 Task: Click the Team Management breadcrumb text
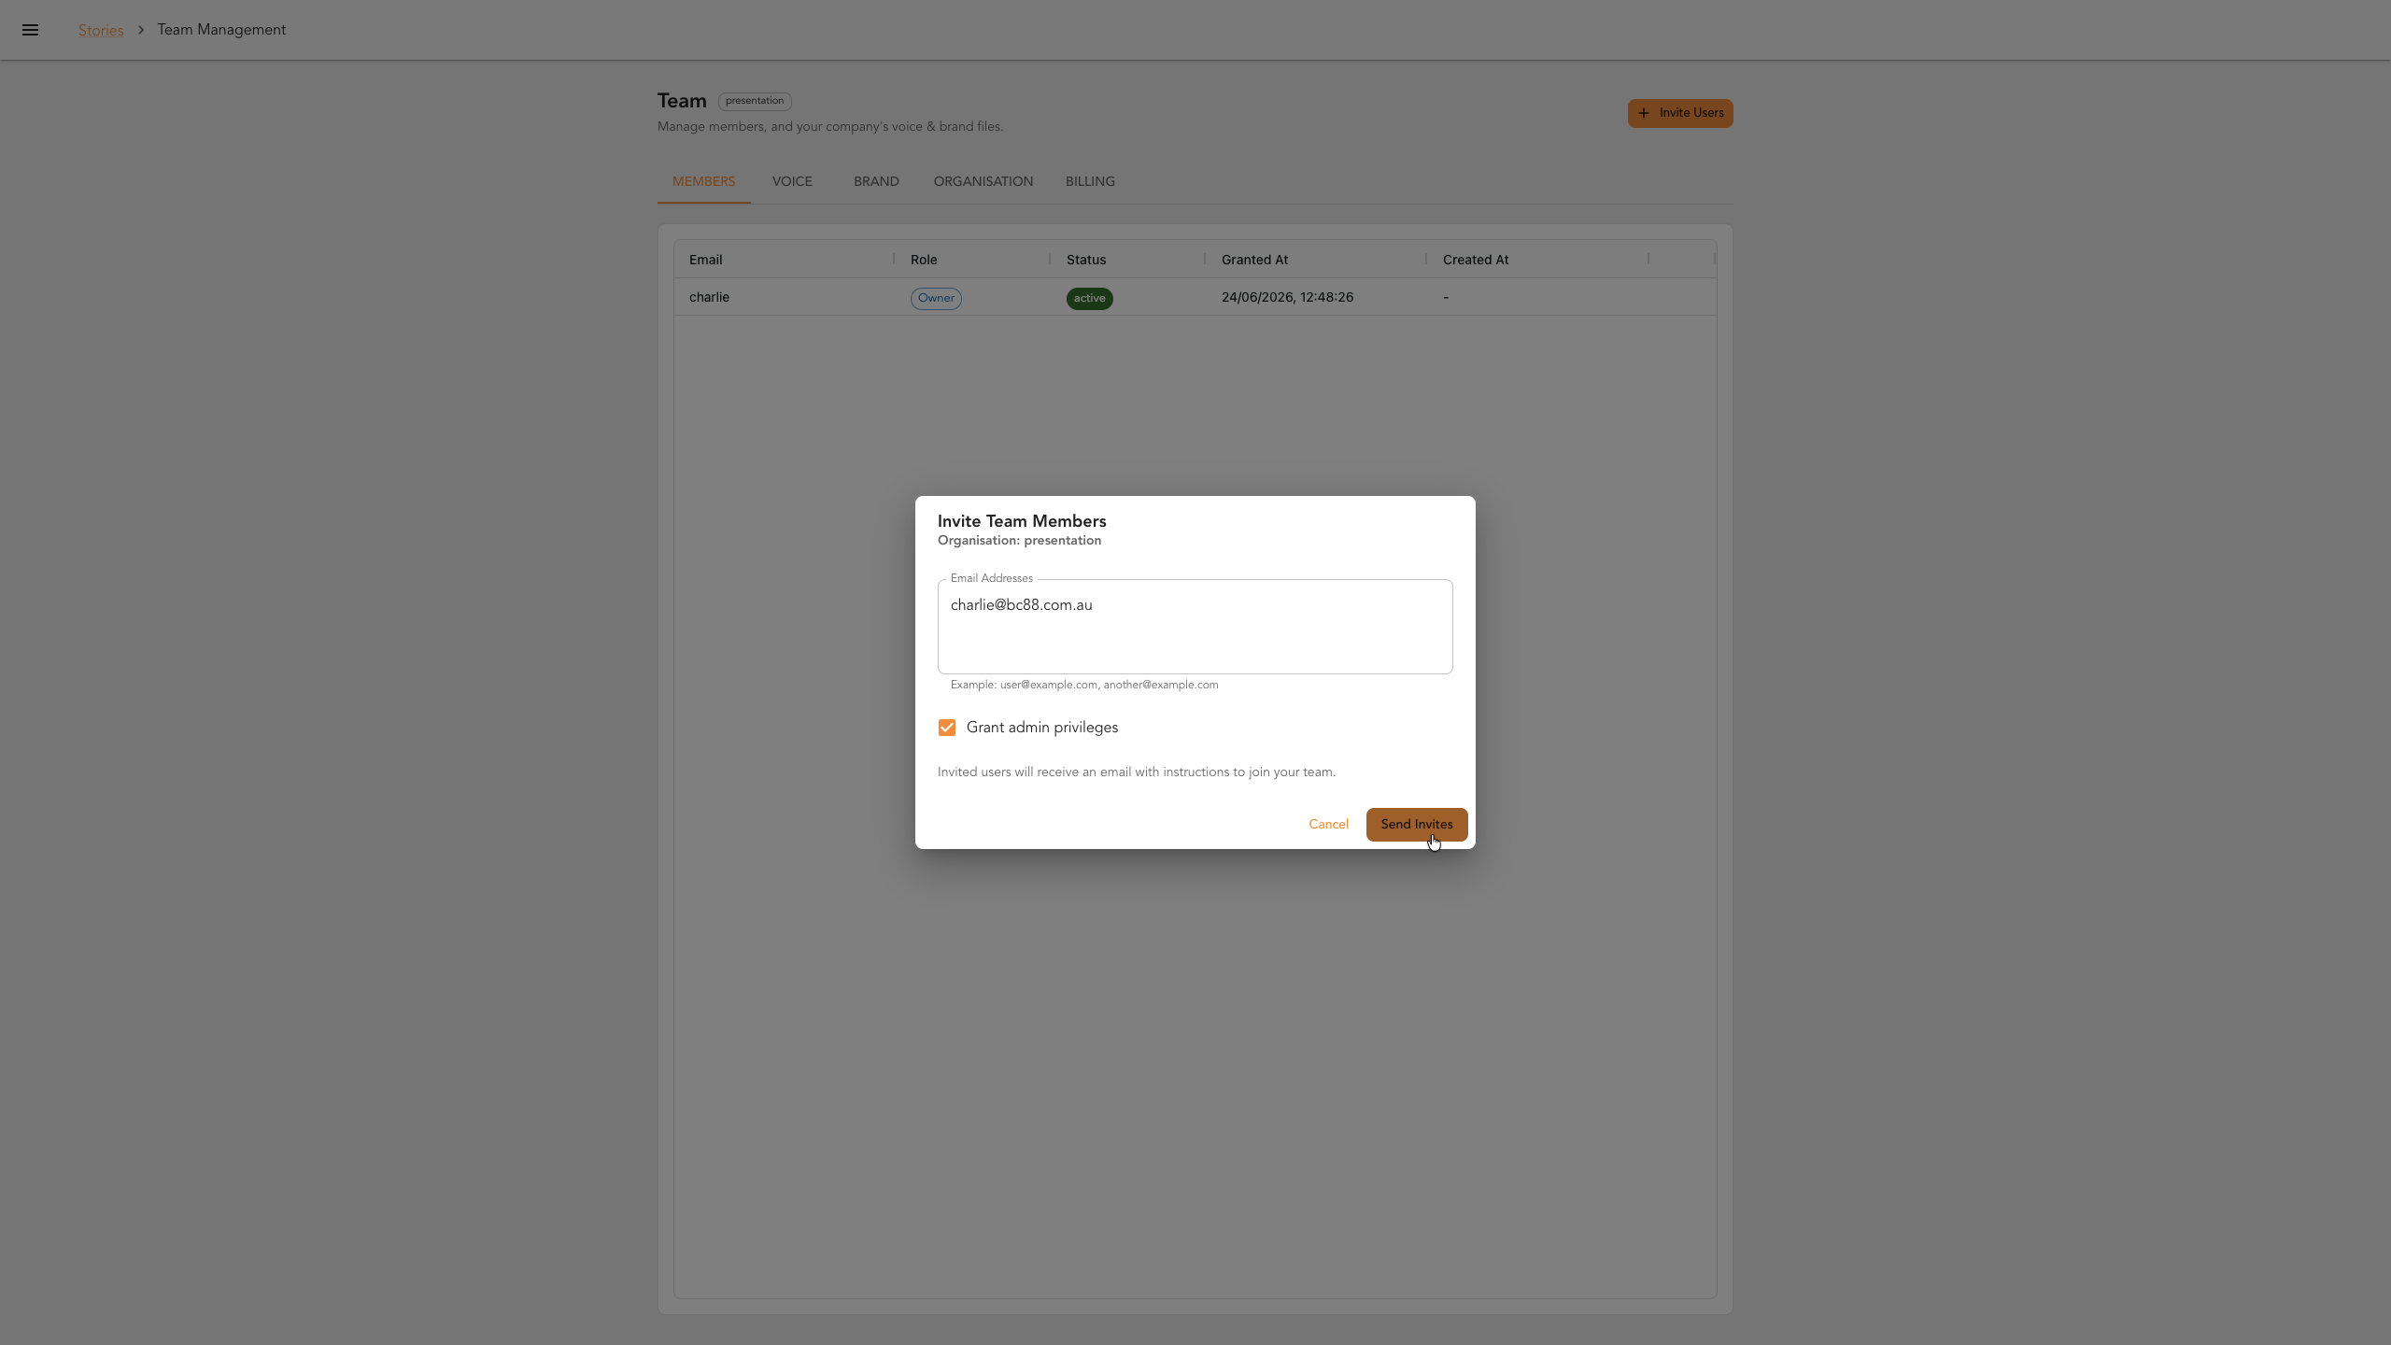point(221,30)
